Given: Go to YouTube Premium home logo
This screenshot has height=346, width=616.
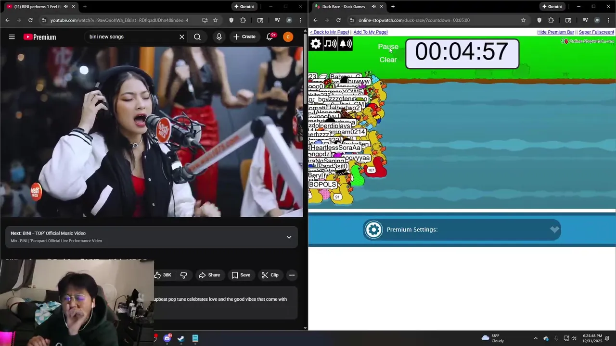Looking at the screenshot, I should [39, 37].
